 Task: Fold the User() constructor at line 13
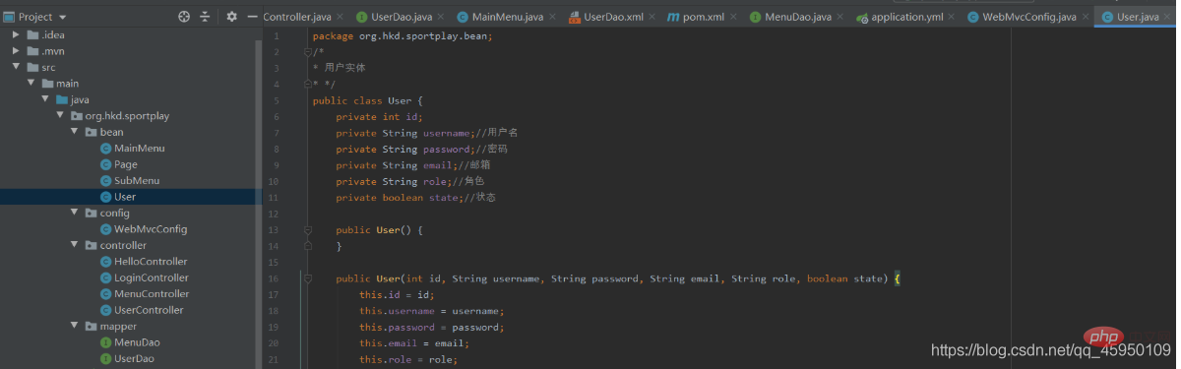click(x=307, y=229)
